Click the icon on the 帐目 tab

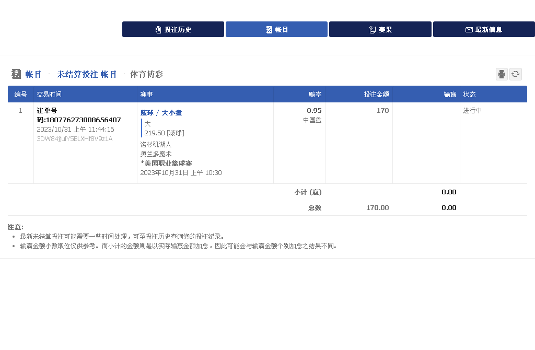[269, 30]
